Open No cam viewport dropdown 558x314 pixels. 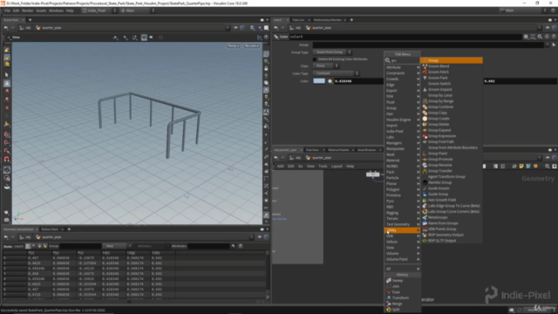(x=251, y=46)
